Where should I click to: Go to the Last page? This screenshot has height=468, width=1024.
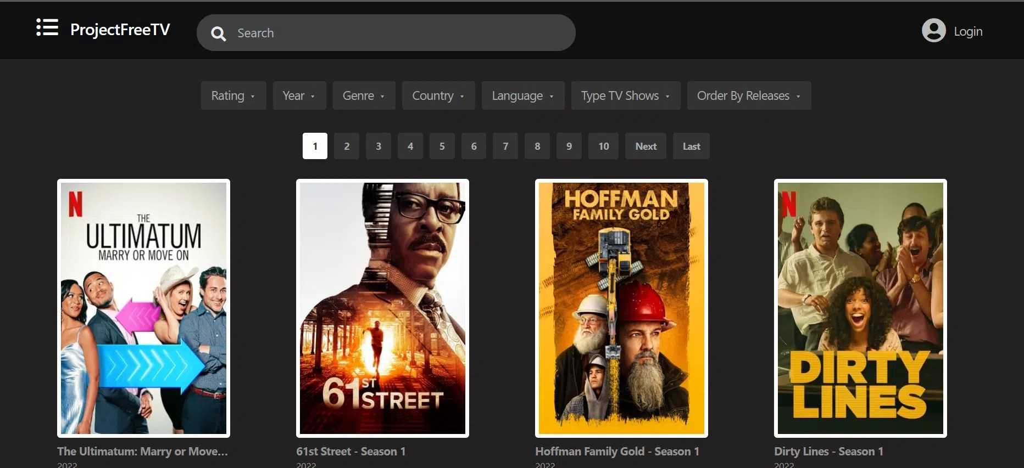[691, 146]
